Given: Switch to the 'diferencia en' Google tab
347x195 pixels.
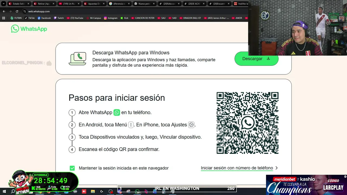Looking at the screenshot, I should click(x=119, y=4).
